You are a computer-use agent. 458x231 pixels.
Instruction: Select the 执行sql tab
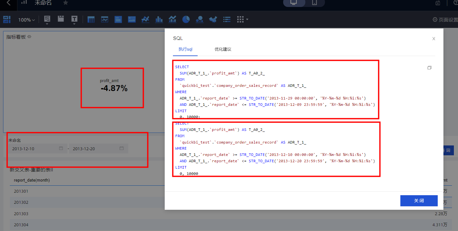pyautogui.click(x=185, y=49)
